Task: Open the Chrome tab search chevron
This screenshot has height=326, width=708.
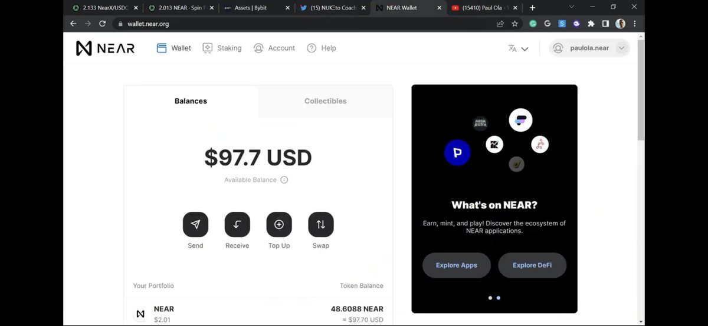Action: [571, 7]
